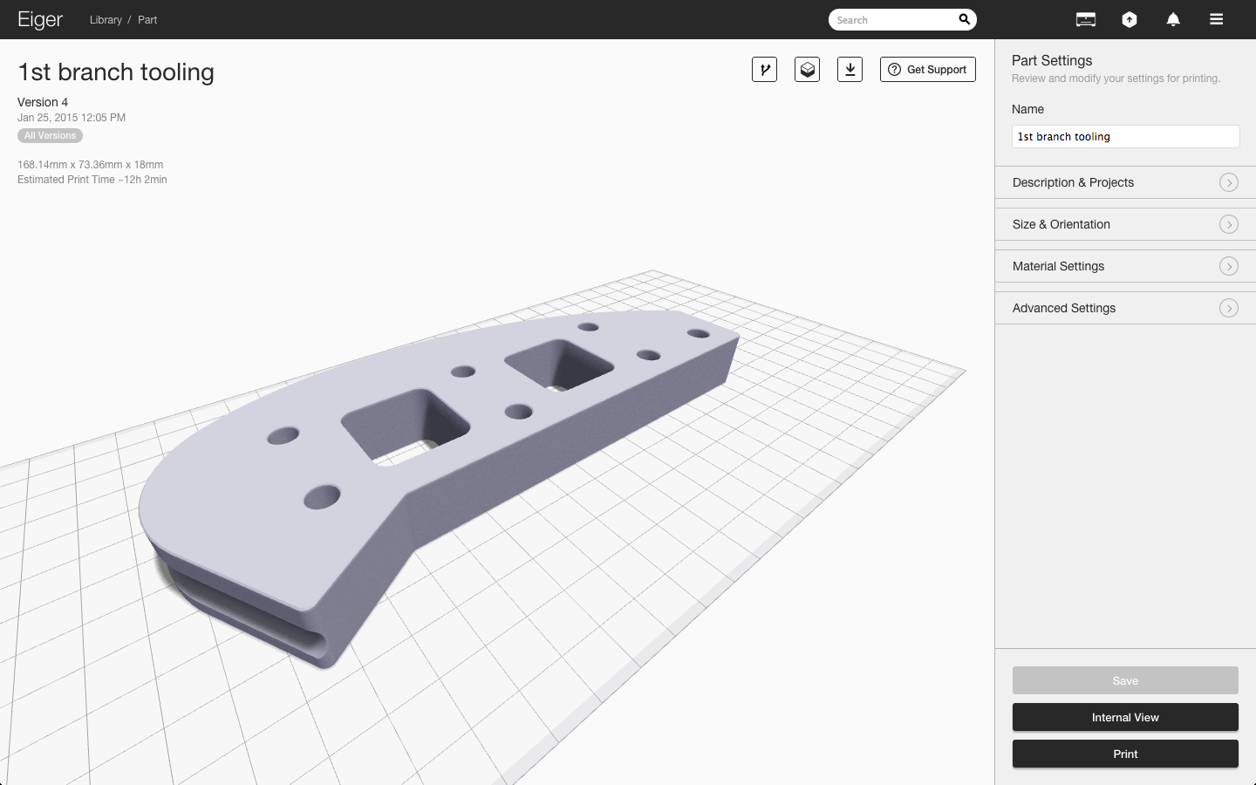Switch to Internal View
Screen dimensions: 1256x785
click(x=1125, y=717)
